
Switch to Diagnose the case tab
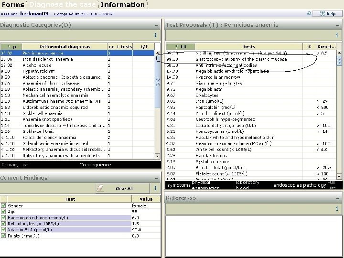coord(62,5)
